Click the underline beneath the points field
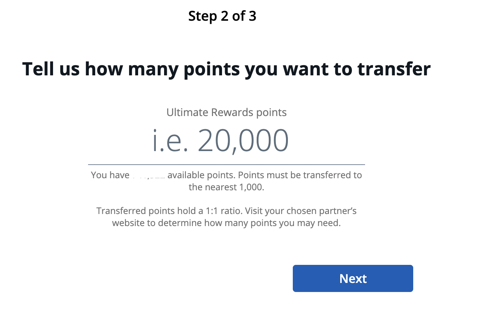 (227, 164)
